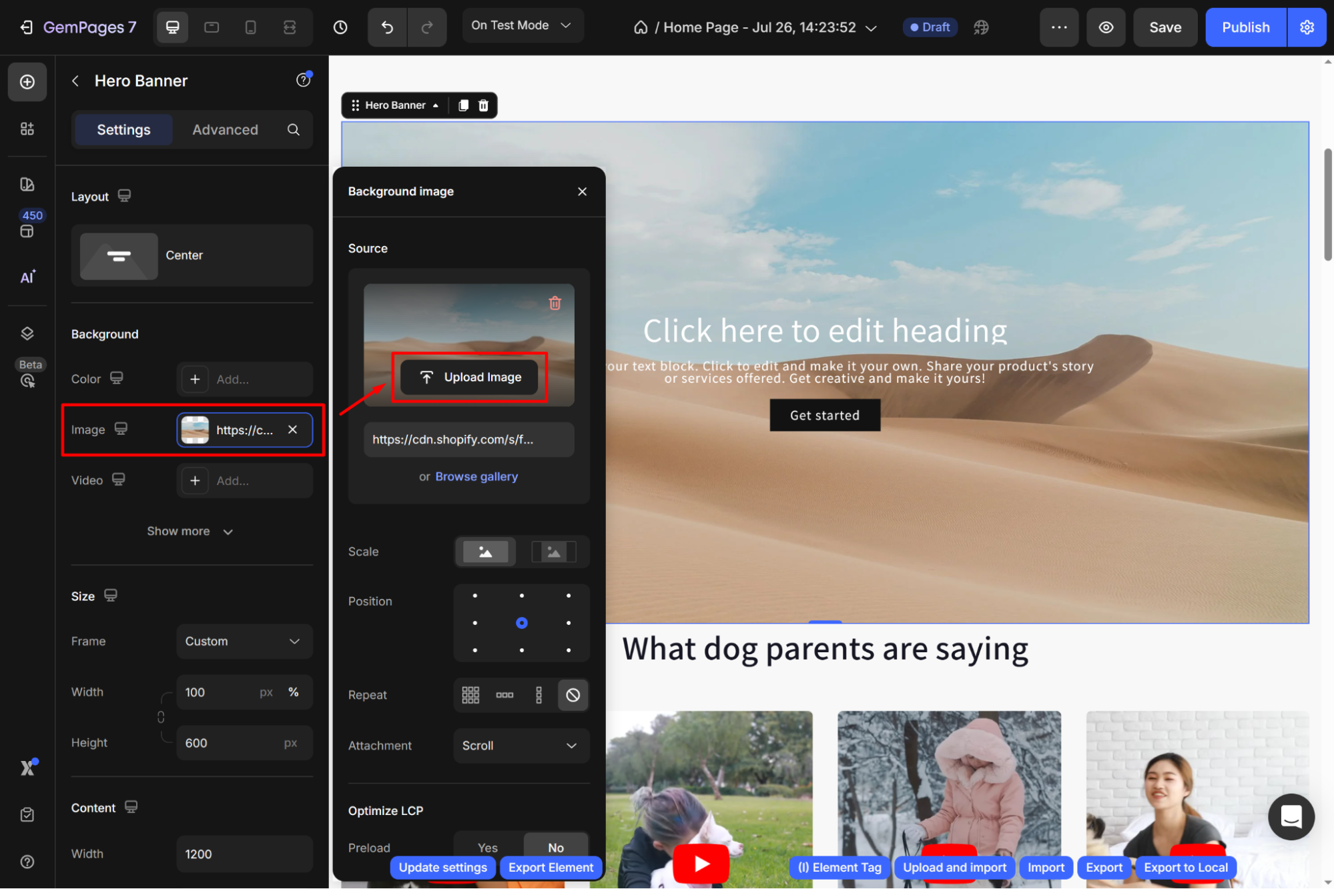This screenshot has width=1334, height=889.
Task: Open publish settings gear icon
Action: coord(1307,27)
